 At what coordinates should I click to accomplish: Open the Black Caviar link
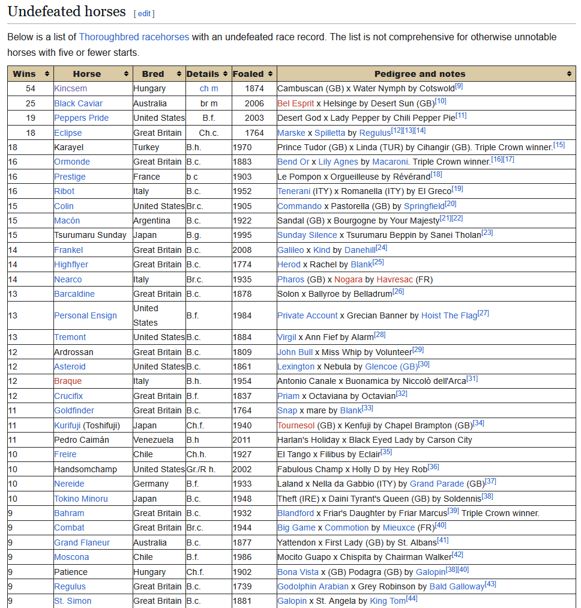tap(78, 103)
